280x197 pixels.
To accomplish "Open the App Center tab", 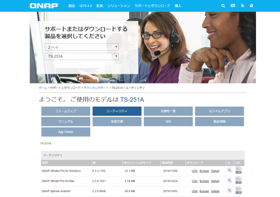I will [x=66, y=132].
